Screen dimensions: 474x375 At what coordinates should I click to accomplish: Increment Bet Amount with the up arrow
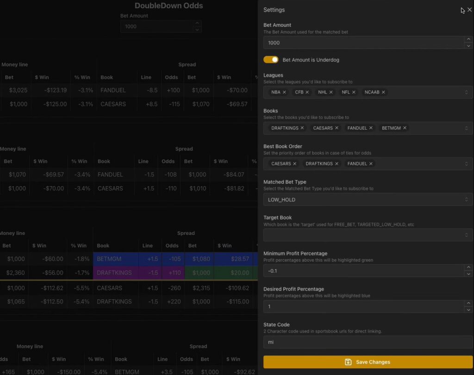point(468,40)
